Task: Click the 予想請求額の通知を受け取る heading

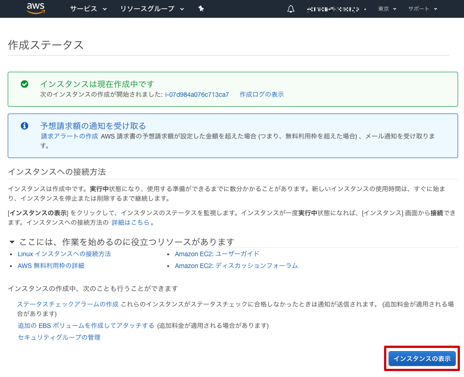Action: [x=93, y=126]
